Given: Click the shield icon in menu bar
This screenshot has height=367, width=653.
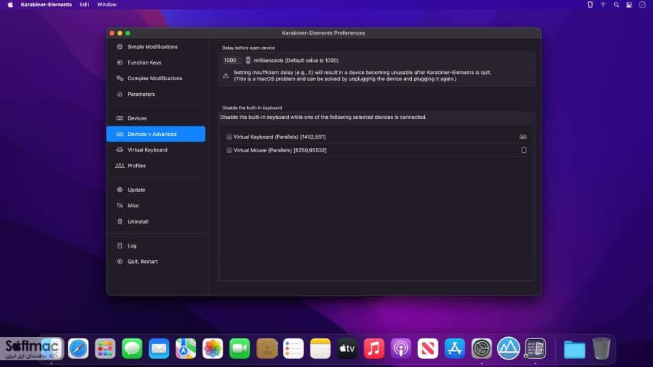Looking at the screenshot, I should coord(590,5).
